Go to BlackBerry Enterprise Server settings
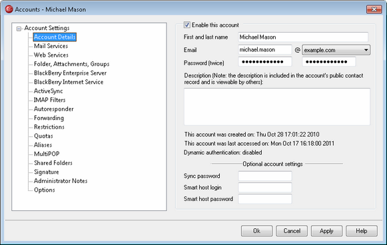 70,73
